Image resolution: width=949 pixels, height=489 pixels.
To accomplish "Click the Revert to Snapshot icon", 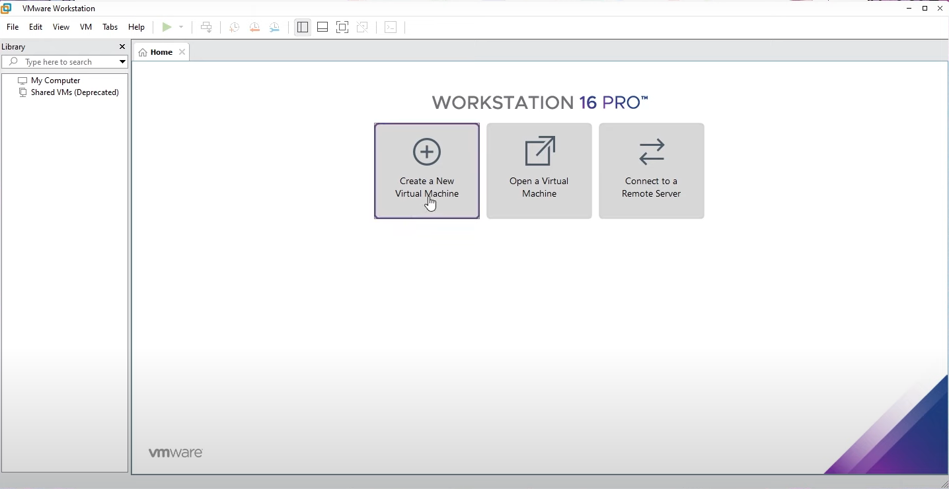I will tap(254, 27).
